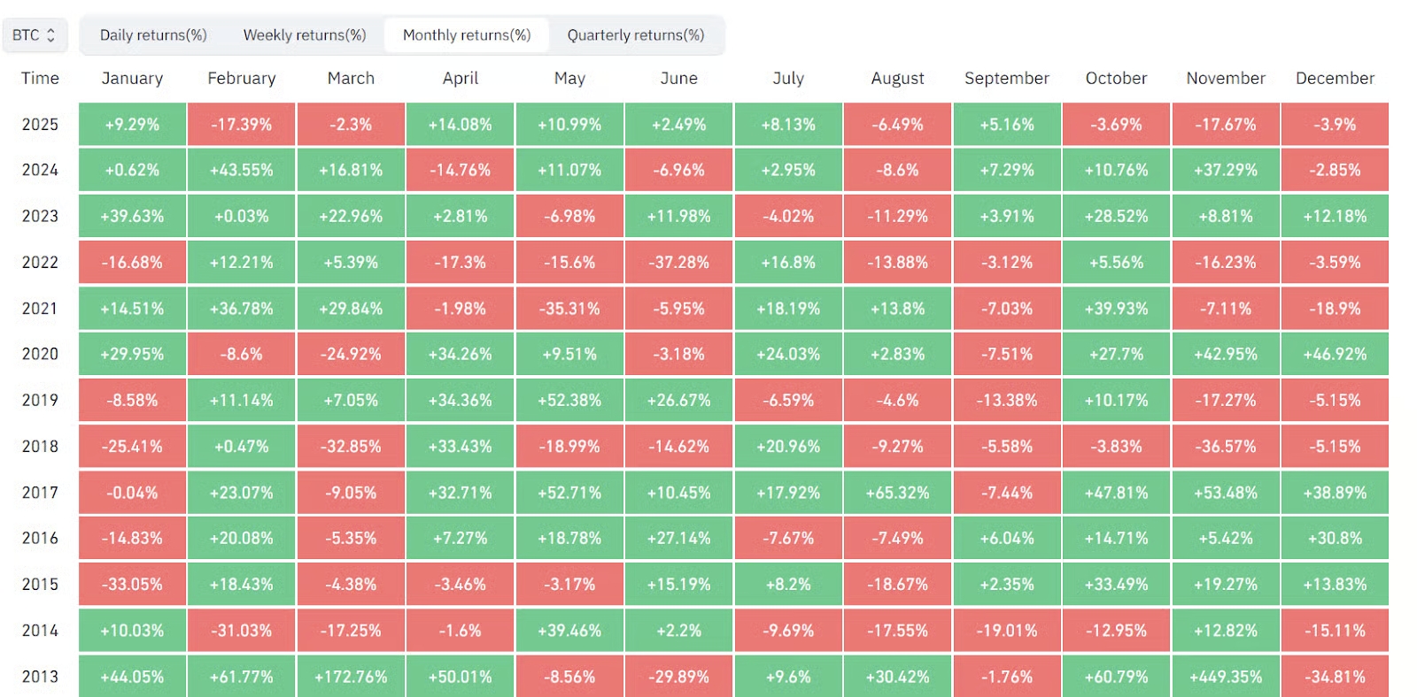Click the October 2025 -3.69% cell
The height and width of the screenshot is (697, 1417).
1116,125
